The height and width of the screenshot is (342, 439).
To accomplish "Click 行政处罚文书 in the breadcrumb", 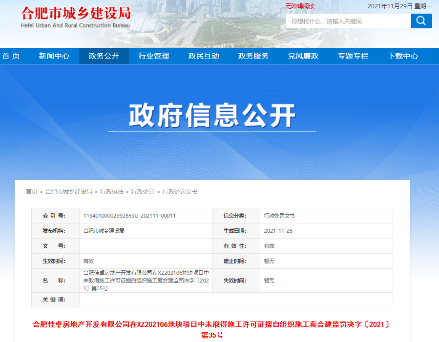I will pos(180,192).
